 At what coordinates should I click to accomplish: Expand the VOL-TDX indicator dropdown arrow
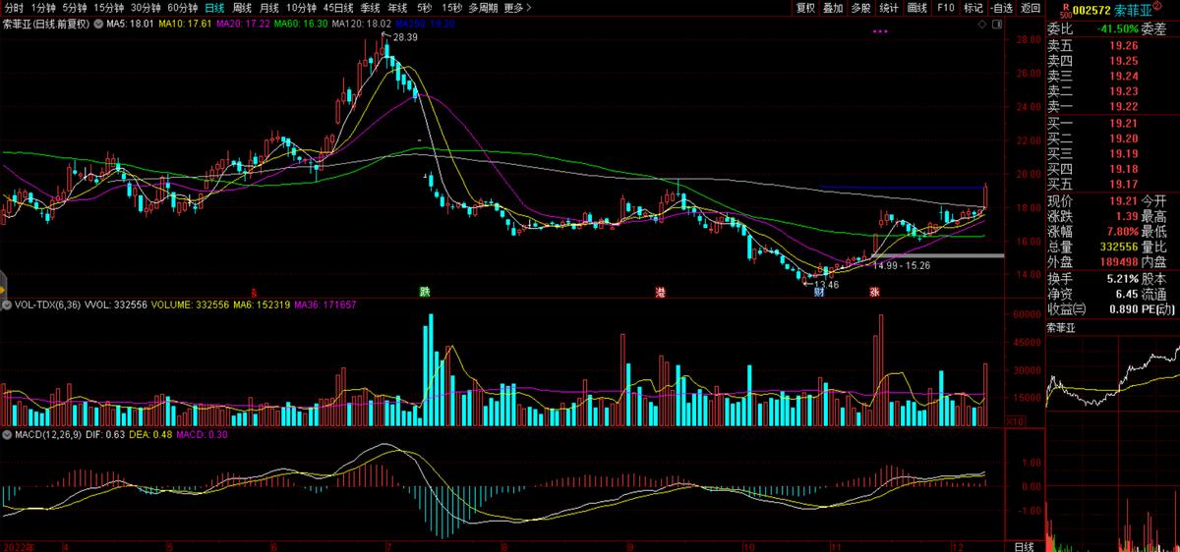pyautogui.click(x=7, y=305)
